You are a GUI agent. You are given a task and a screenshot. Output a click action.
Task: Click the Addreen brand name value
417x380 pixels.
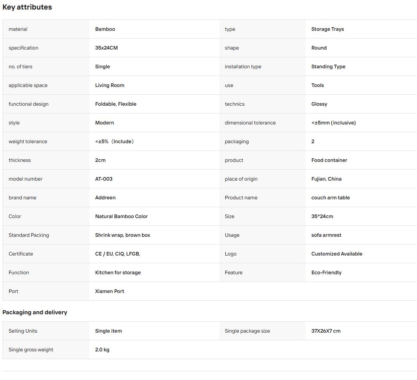point(105,198)
